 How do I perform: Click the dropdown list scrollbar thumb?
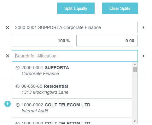coord(135,69)
